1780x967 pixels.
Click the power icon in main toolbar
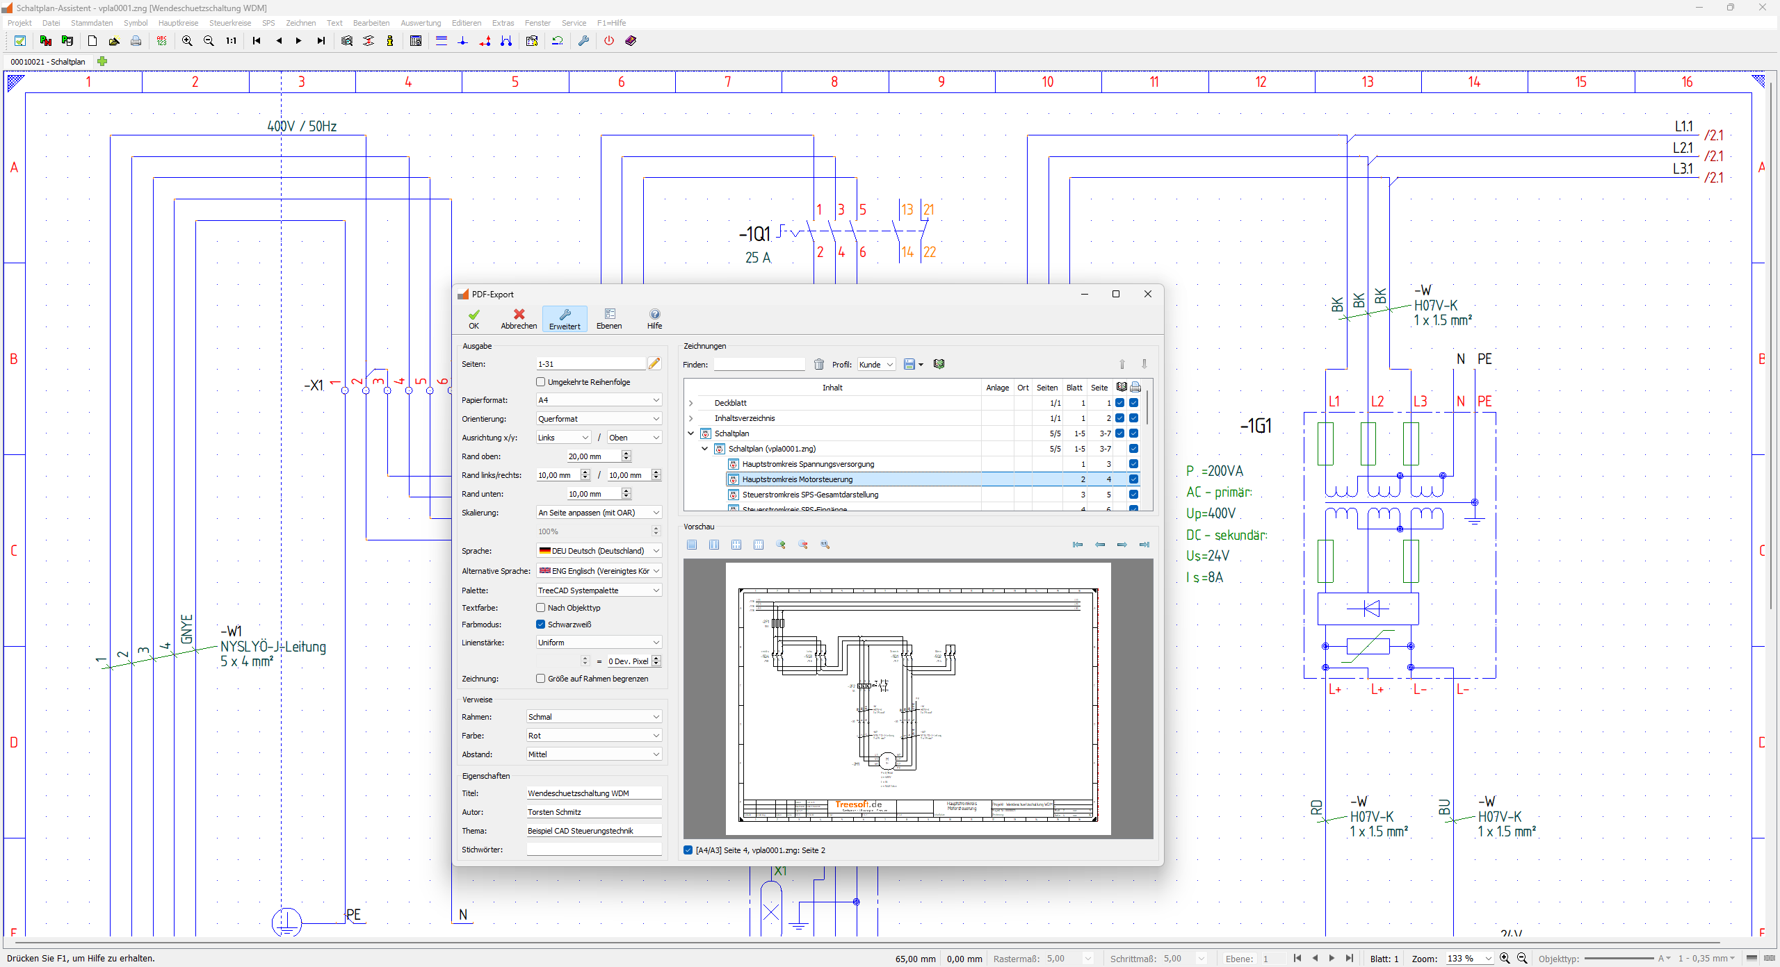pyautogui.click(x=609, y=41)
